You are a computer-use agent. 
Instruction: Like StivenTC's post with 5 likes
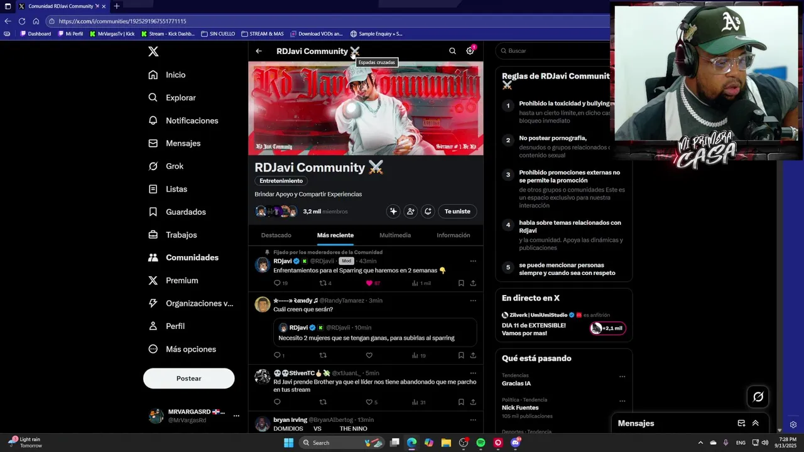pos(369,402)
